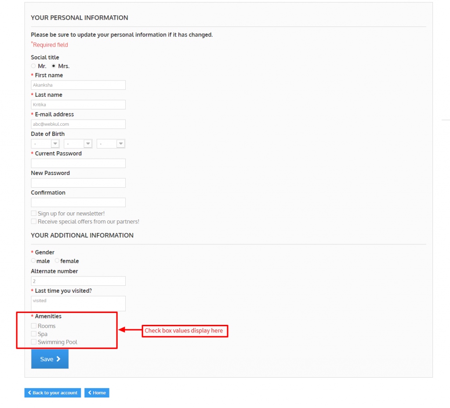The image size is (450, 408).
Task: Check Receive special offers from partners
Action: point(34,222)
